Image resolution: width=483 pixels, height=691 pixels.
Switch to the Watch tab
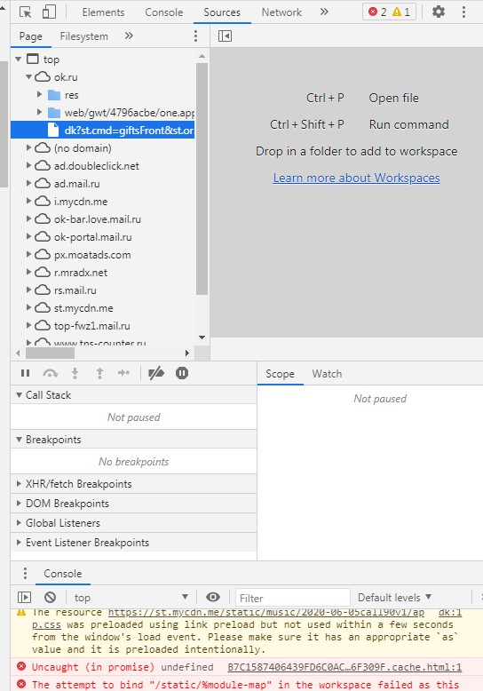click(x=327, y=374)
